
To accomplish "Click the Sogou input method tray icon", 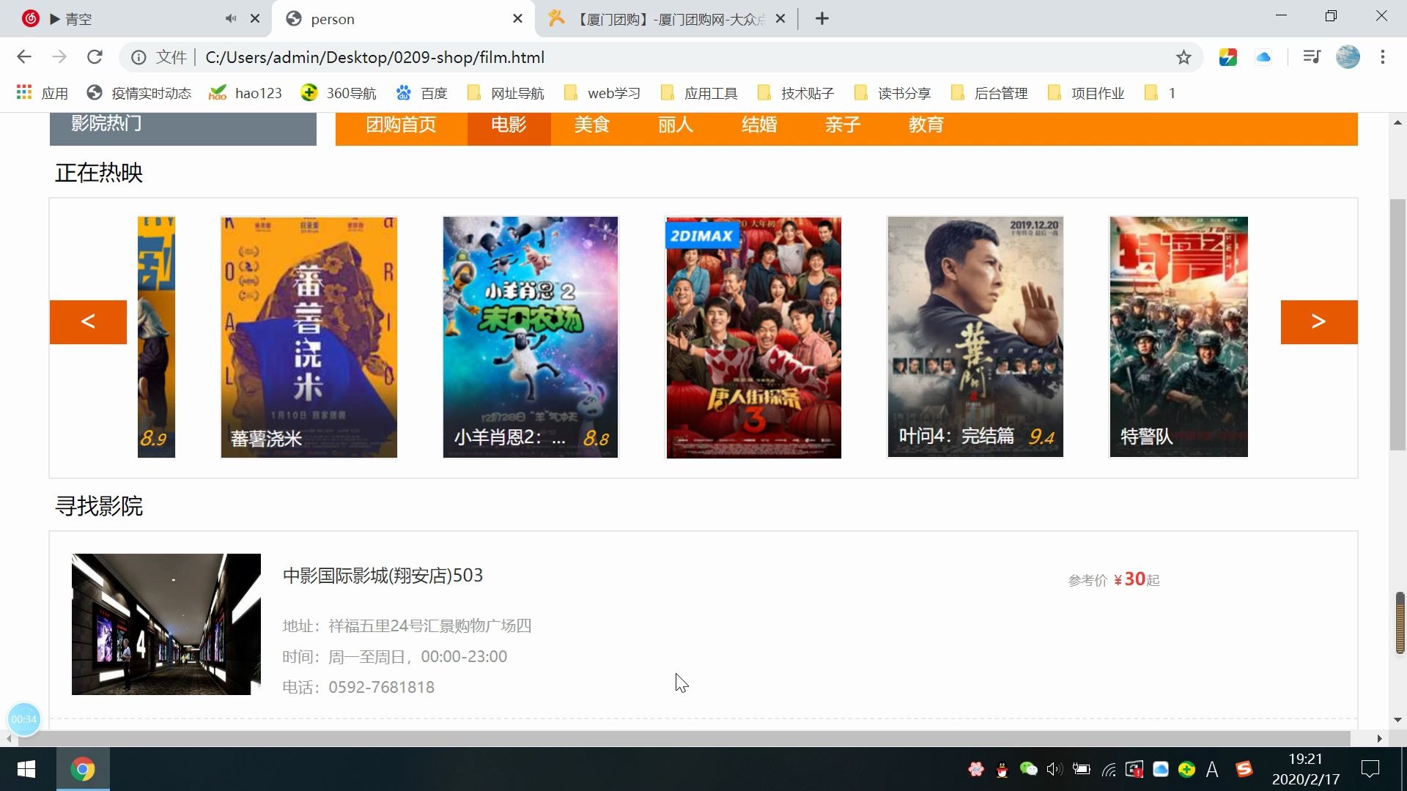I will (1244, 769).
